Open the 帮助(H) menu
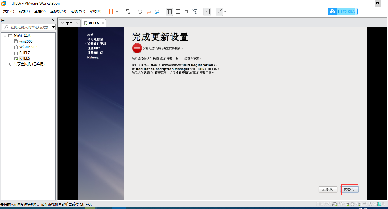 pyautogui.click(x=95, y=11)
